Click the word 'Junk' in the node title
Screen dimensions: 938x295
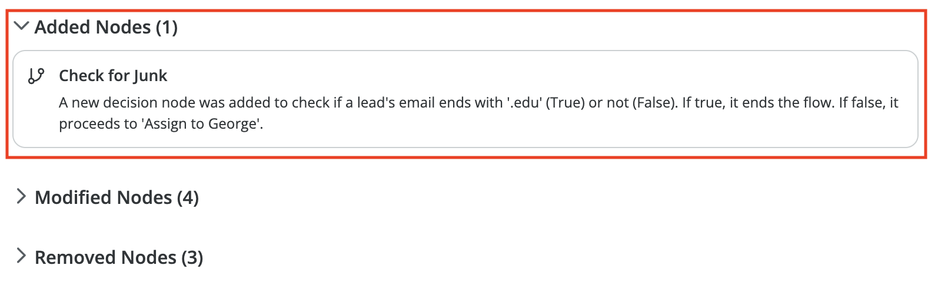pyautogui.click(x=151, y=76)
